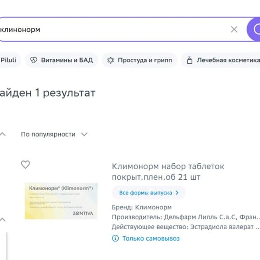Open Лечебная косметика category
Screen dimensions: 260x260
221,60
